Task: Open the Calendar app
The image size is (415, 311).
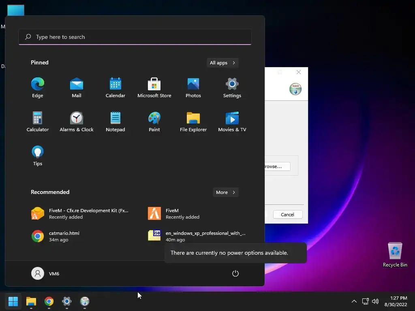Action: click(116, 87)
